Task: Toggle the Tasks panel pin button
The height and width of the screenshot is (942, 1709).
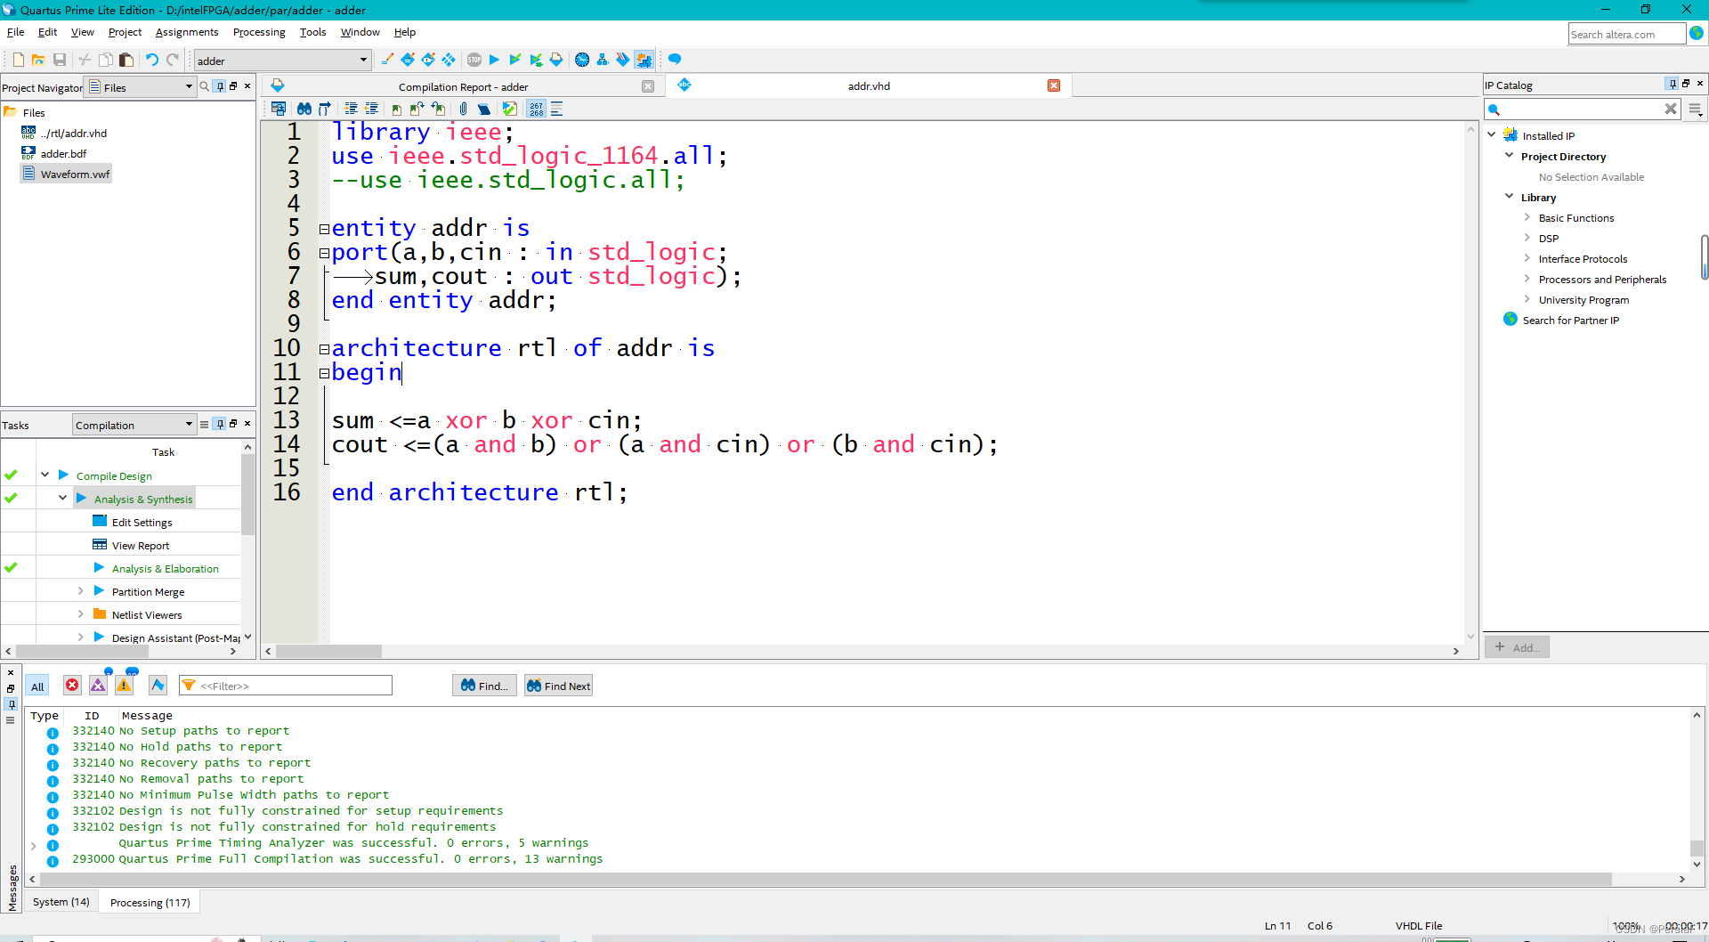Action: [x=220, y=425]
